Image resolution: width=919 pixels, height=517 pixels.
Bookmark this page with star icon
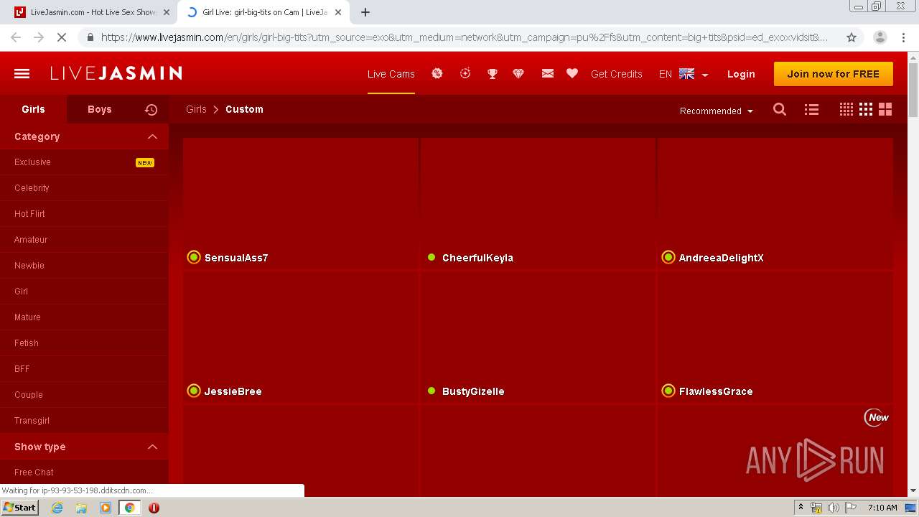(x=852, y=37)
